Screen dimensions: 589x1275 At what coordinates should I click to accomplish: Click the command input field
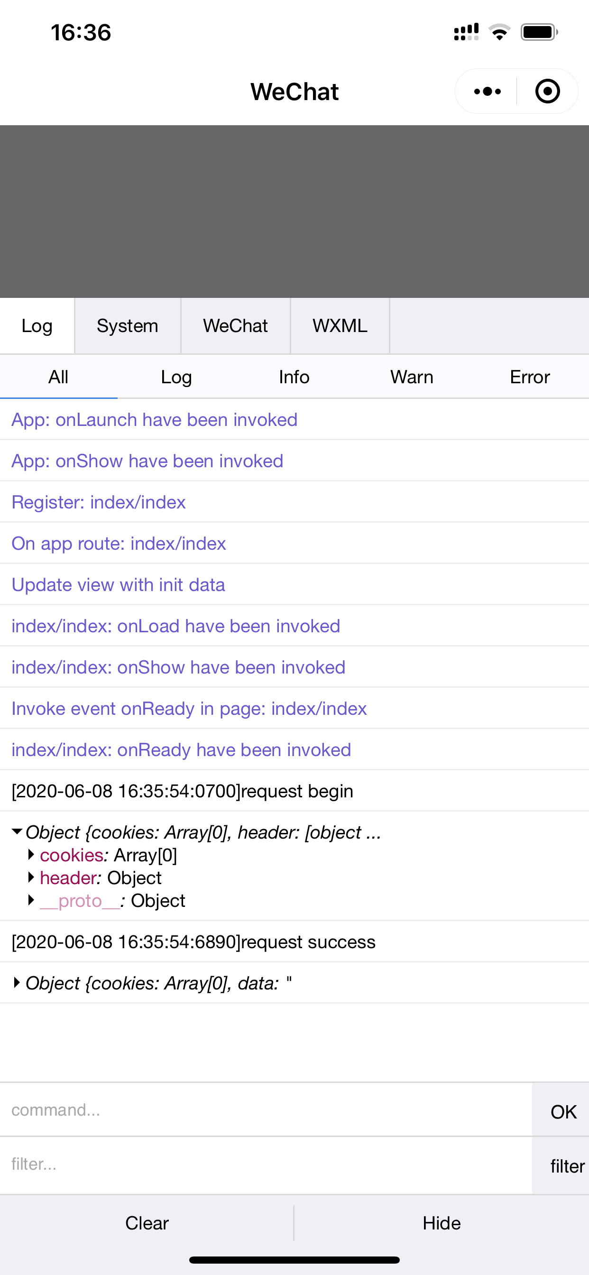(266, 1109)
